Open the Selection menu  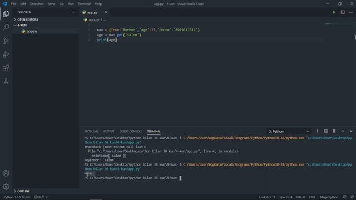37,4
